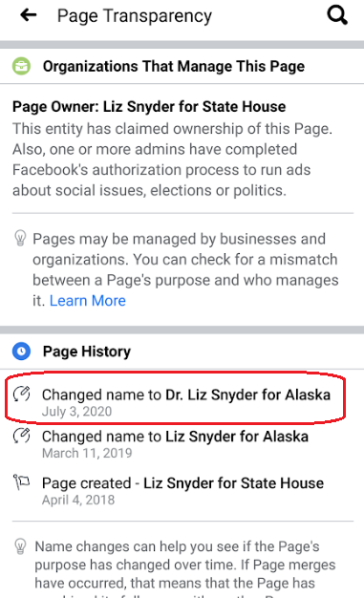Viewport: 364px width, 598px height.
Task: Click the edit icon next to Dr. Liz Snyder name change
Action: 22,394
